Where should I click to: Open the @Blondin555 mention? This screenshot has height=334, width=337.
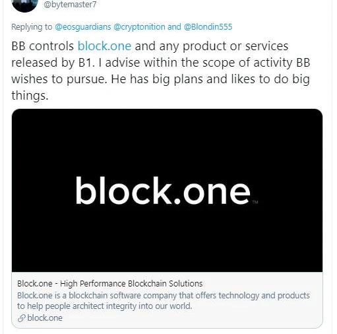208,27
